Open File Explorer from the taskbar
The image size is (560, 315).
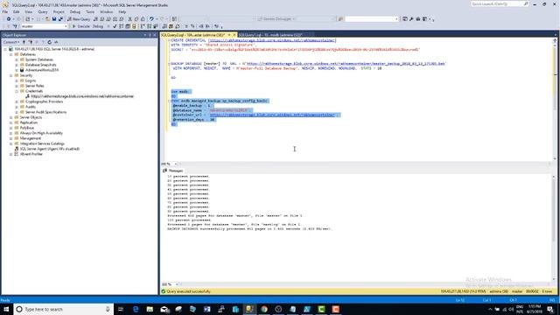(x=150, y=309)
